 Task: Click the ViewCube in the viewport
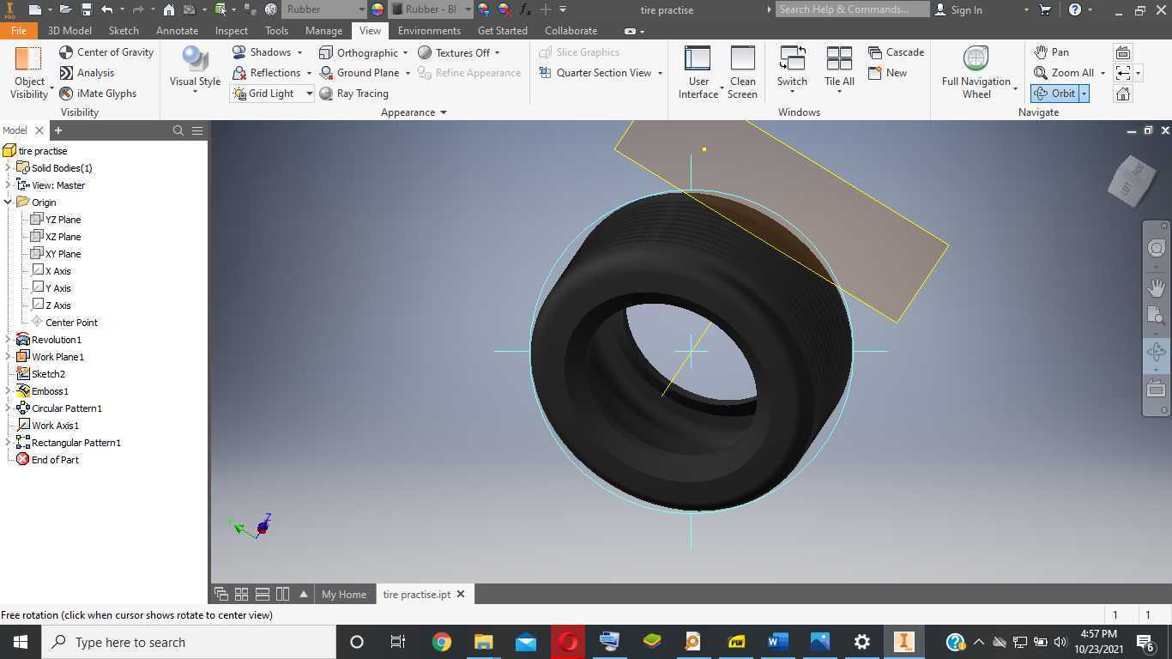point(1133,181)
